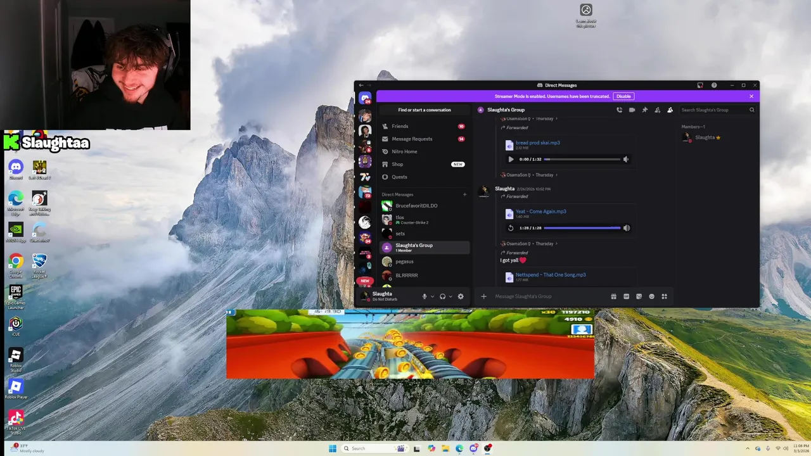Open the apps launcher in message bar
811x456 pixels.
(664, 296)
